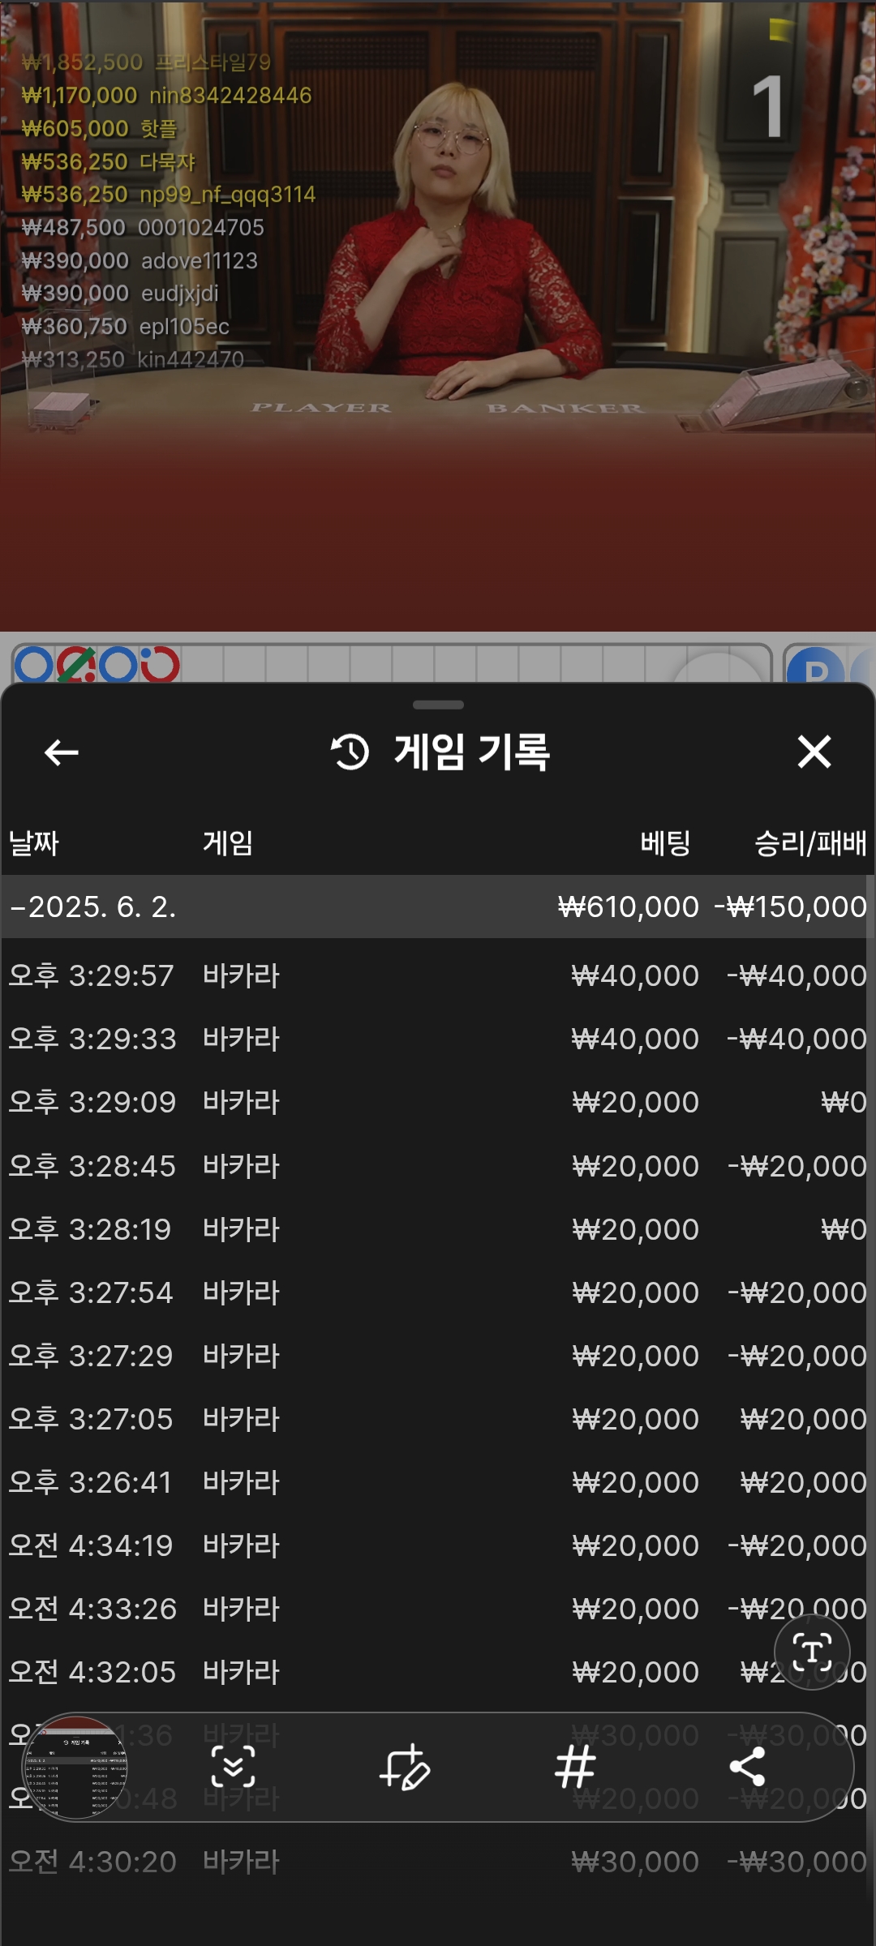Tap the 게임 column header

228,843
